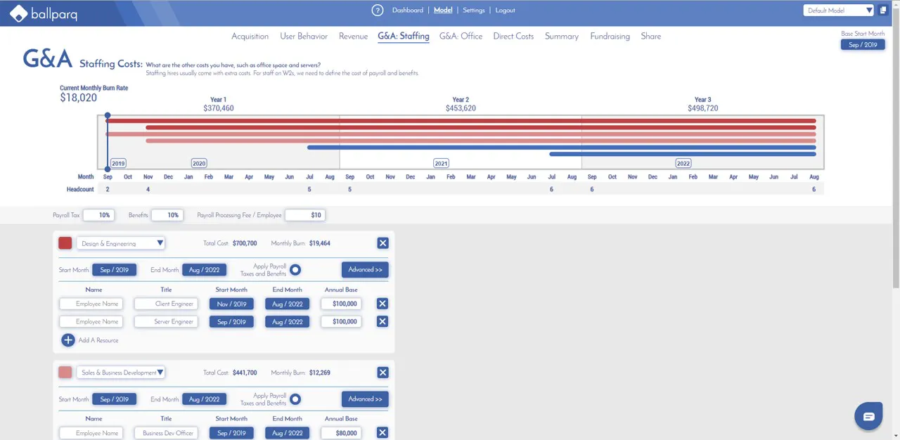Click the ballparq logo
The height and width of the screenshot is (440, 900).
[x=45, y=13]
